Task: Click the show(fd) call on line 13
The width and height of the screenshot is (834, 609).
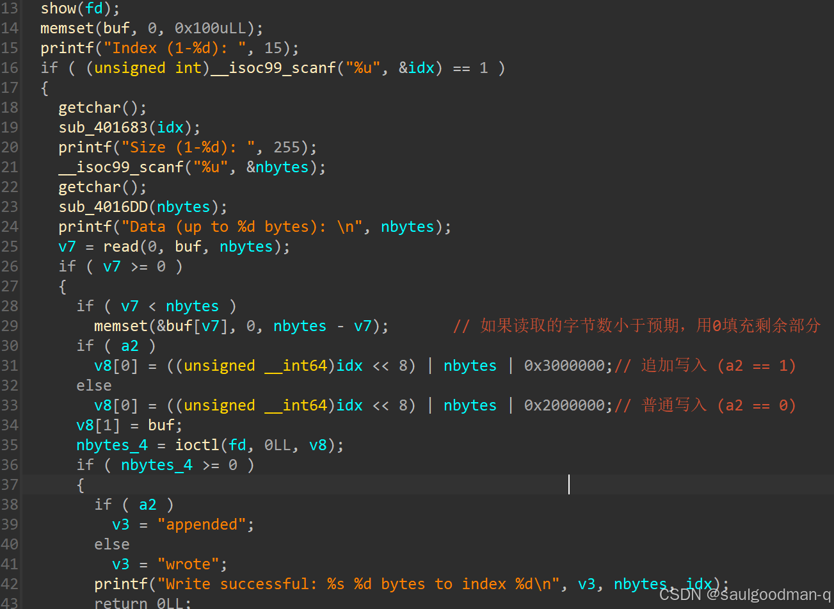Action: pos(80,8)
